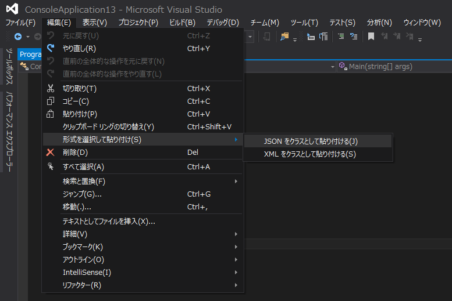Open the ツール(T) menu
This screenshot has width=452, height=301.
(304, 23)
